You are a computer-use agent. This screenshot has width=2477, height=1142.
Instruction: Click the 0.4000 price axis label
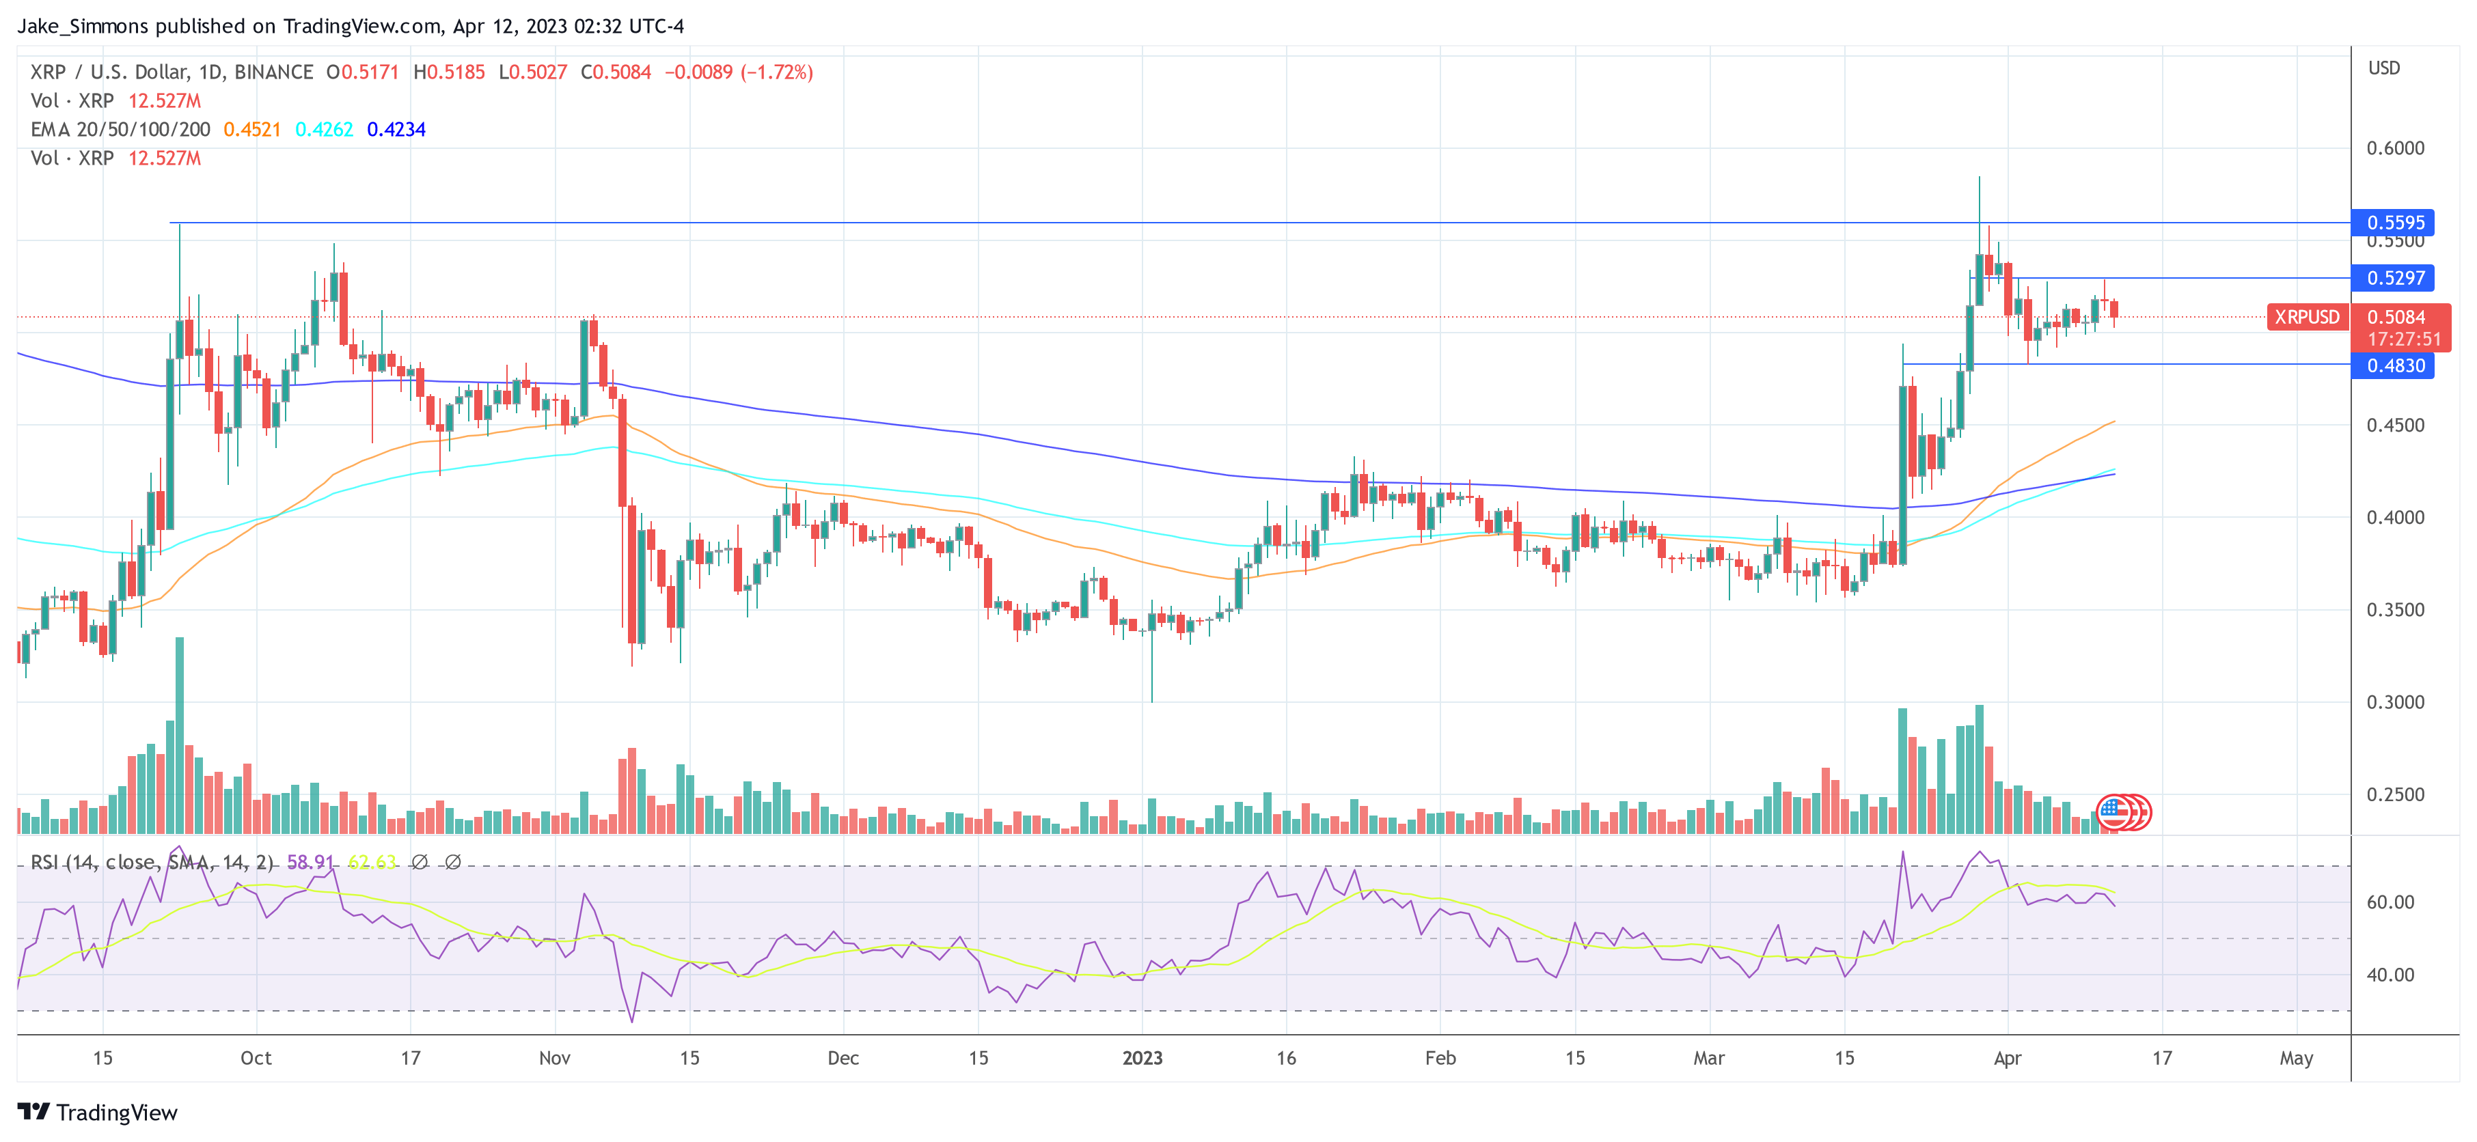click(x=2395, y=517)
